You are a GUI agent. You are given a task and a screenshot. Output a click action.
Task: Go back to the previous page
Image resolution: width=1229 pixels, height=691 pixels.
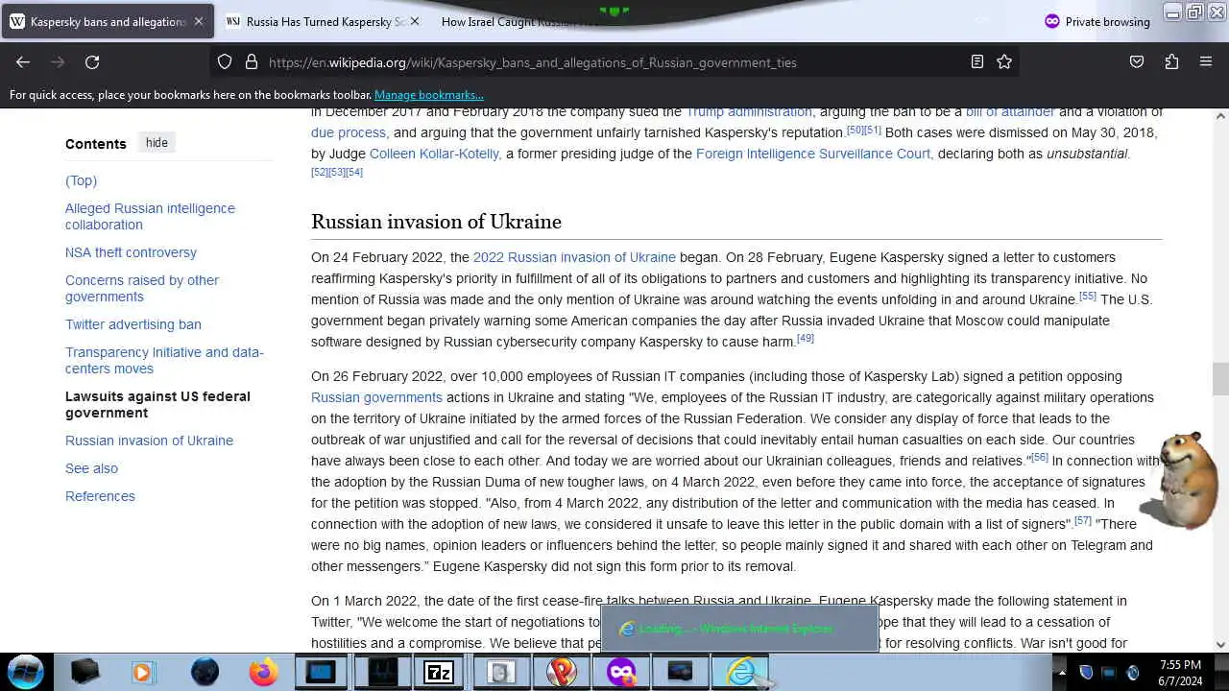pos(23,61)
